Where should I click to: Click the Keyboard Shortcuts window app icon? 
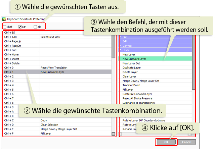pyautogui.click(x=4, y=19)
